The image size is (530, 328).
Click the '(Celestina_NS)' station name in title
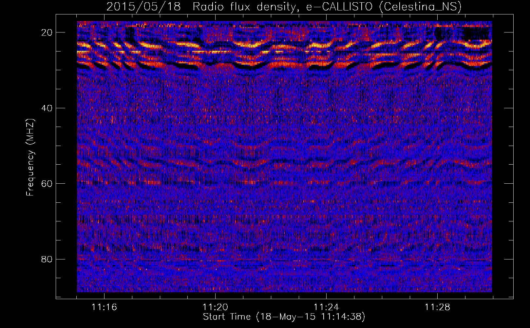(420, 7)
